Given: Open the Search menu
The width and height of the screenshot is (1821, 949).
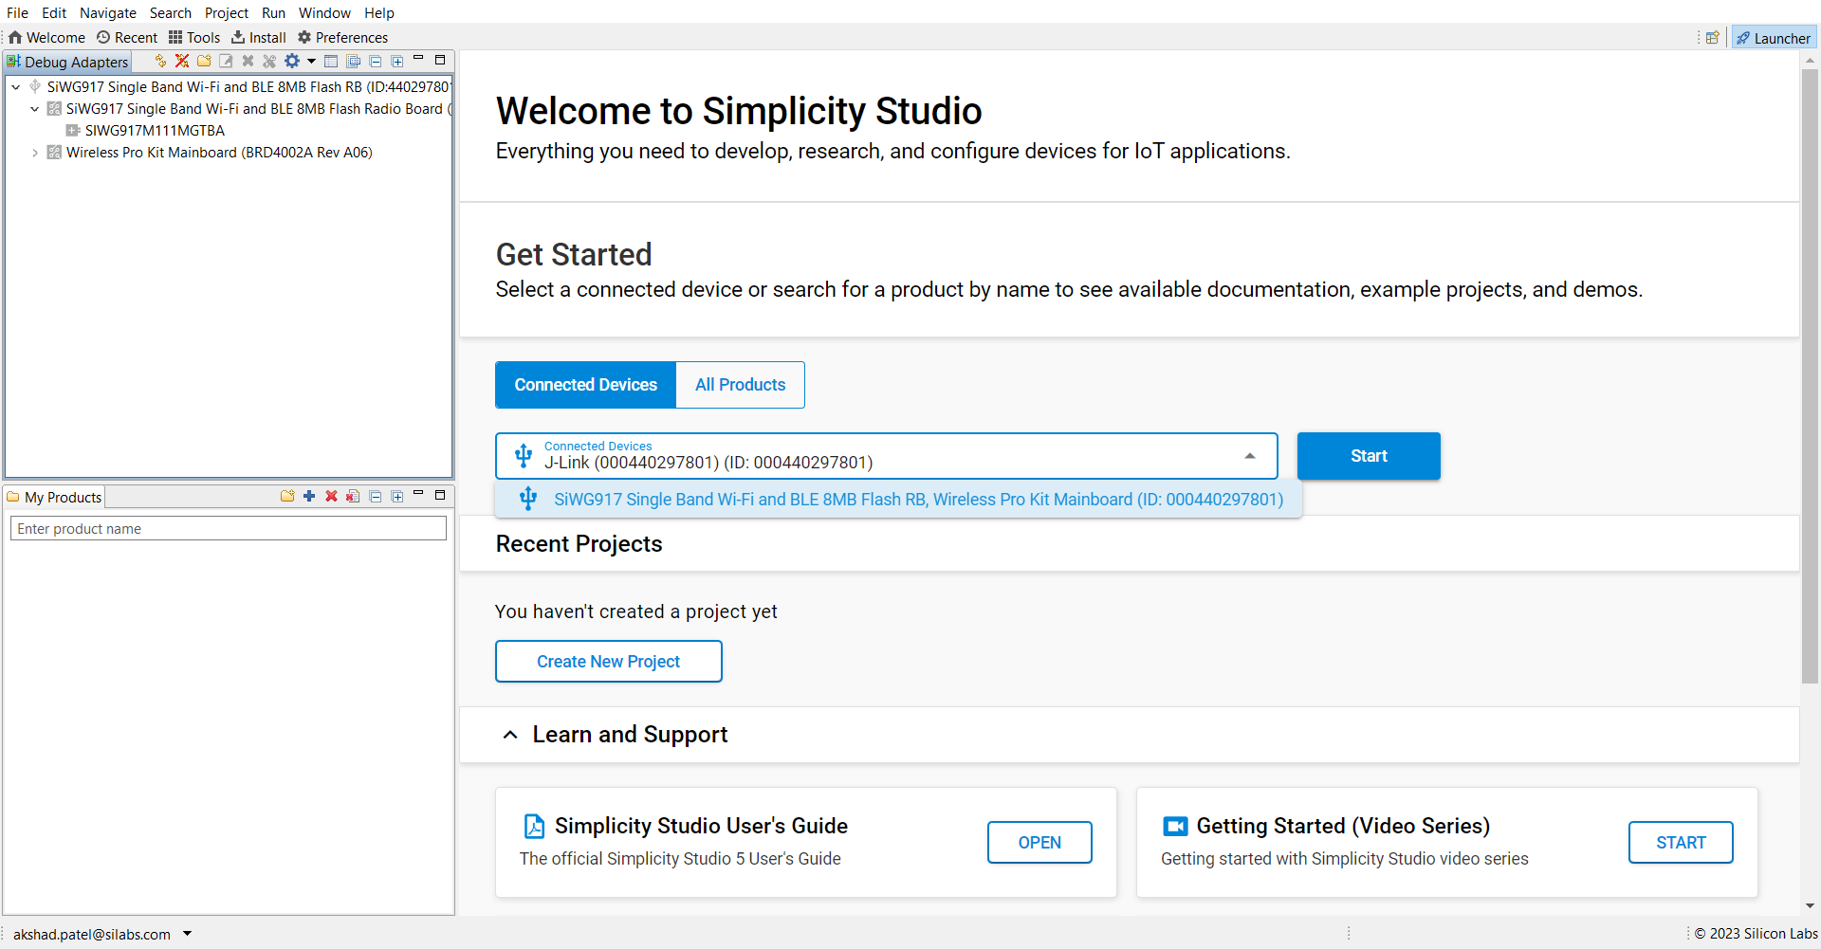Looking at the screenshot, I should point(171,12).
